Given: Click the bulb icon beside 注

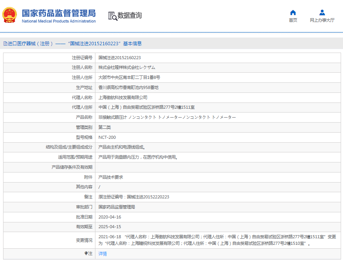Looking at the screenshot, I should pos(86,253).
